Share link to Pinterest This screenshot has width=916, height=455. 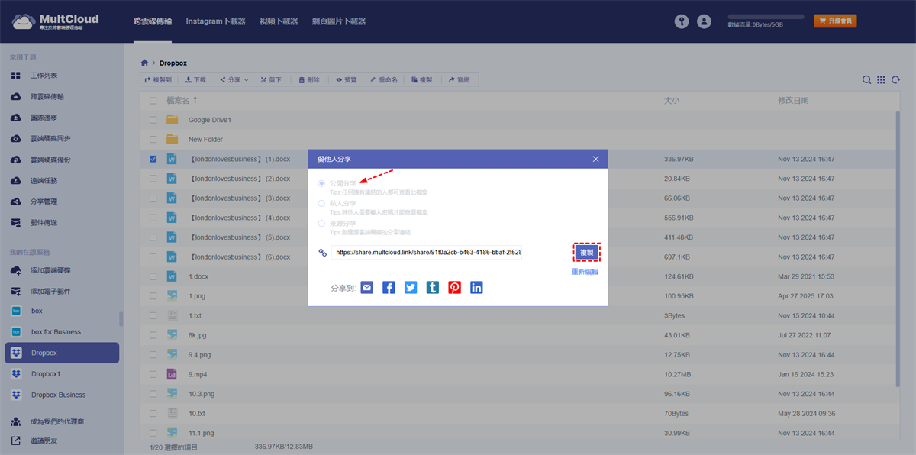click(455, 288)
